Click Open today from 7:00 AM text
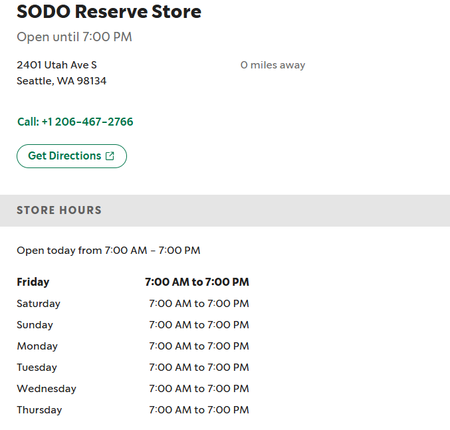The width and height of the screenshot is (450, 430). pyautogui.click(x=108, y=251)
